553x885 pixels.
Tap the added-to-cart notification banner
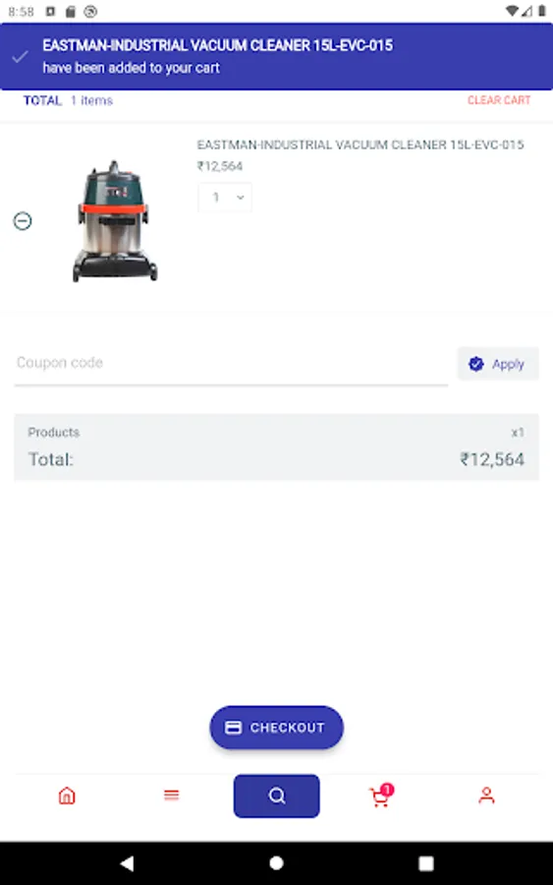[x=276, y=56]
